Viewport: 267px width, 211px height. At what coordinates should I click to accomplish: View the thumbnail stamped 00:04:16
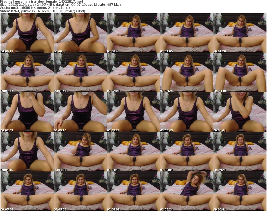tap(27, 152)
